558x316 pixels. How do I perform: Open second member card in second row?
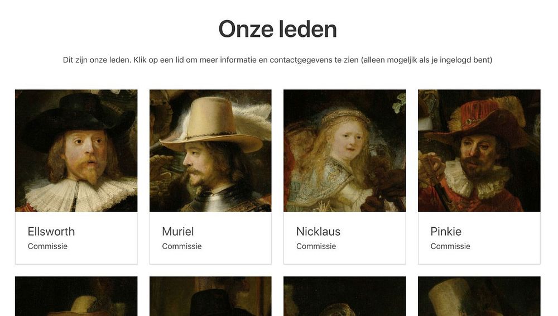[210, 296]
